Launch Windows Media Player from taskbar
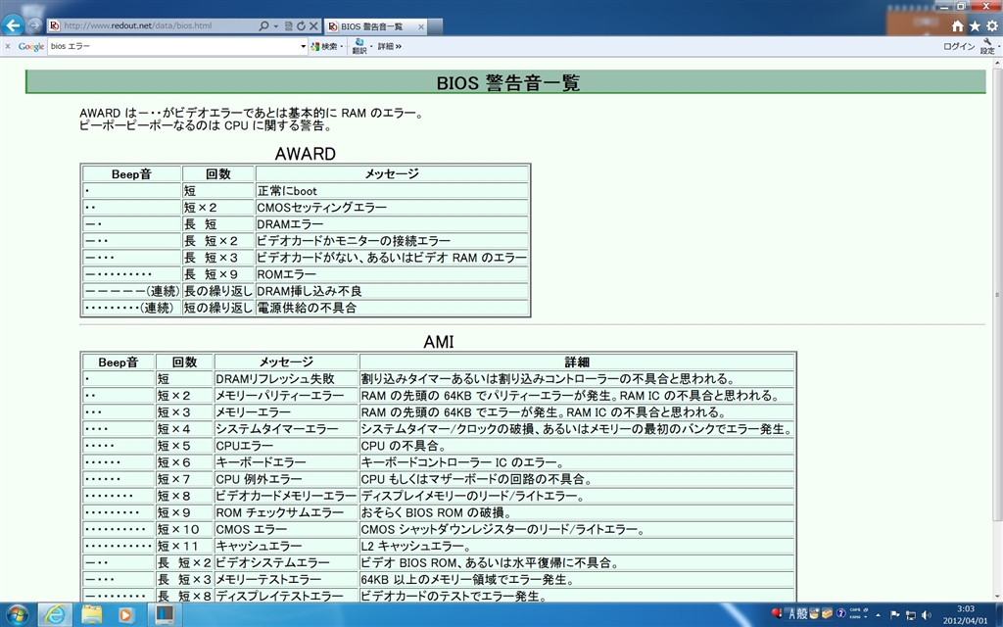The width and height of the screenshot is (1003, 627). point(124,614)
